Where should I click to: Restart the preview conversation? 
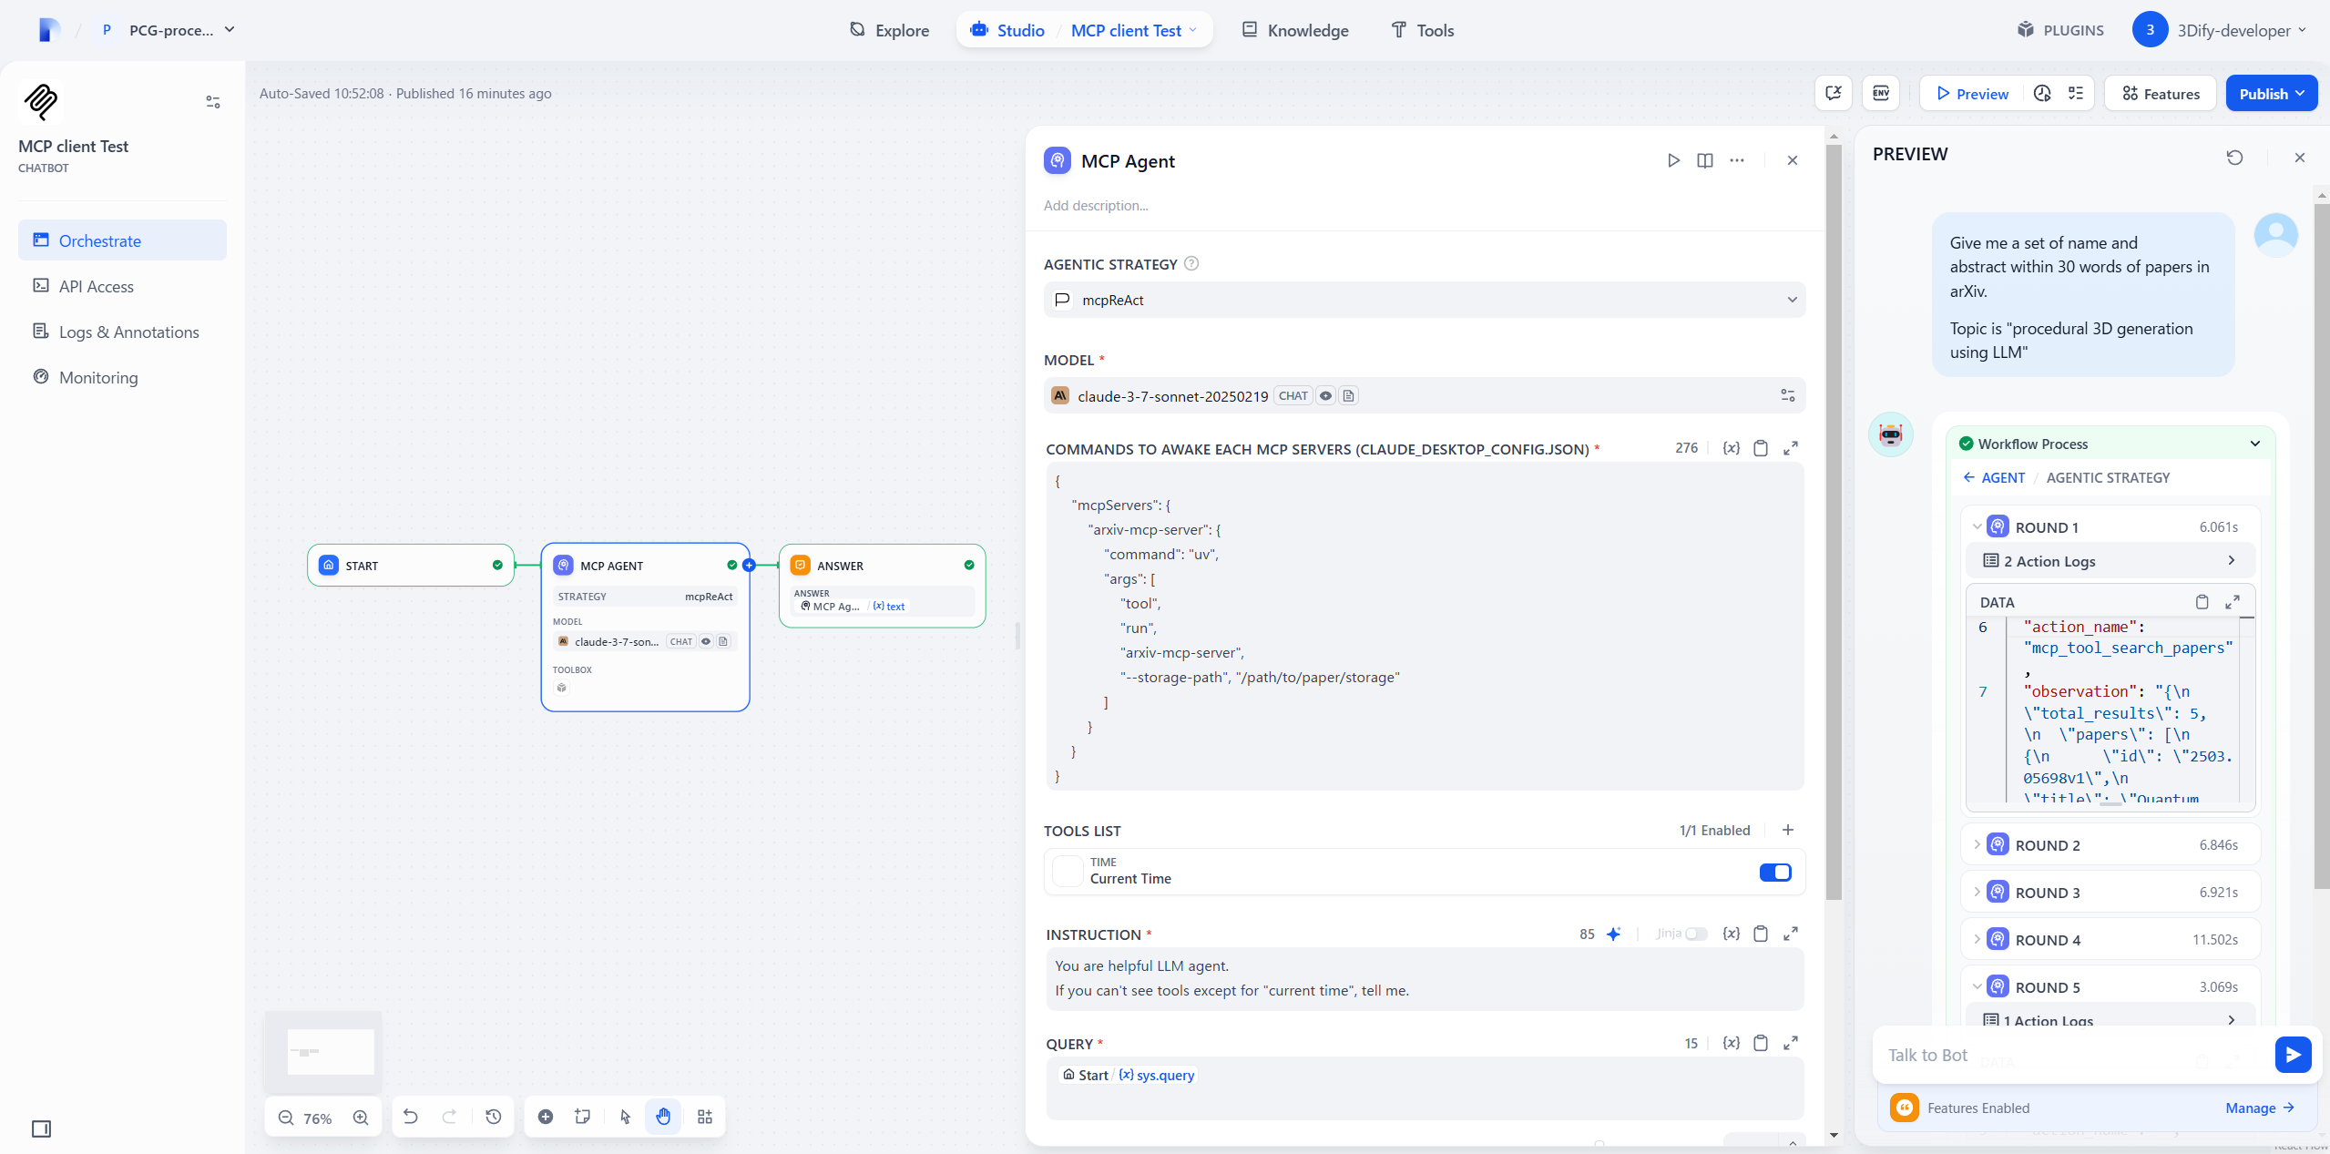point(2234,157)
